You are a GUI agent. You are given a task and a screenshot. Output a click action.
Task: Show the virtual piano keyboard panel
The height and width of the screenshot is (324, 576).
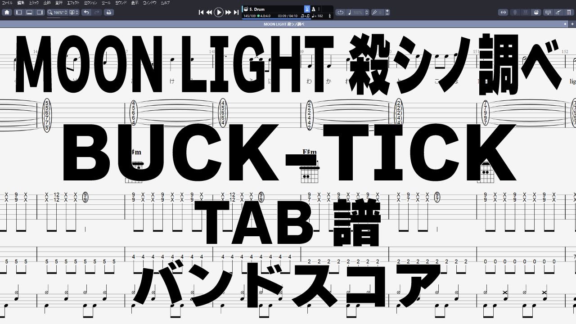pos(526,12)
